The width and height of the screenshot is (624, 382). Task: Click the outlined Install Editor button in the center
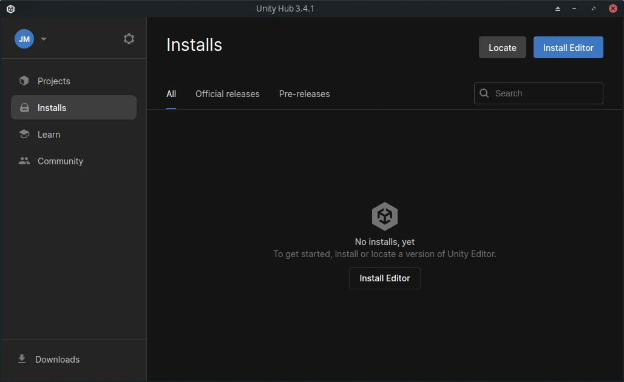[384, 278]
